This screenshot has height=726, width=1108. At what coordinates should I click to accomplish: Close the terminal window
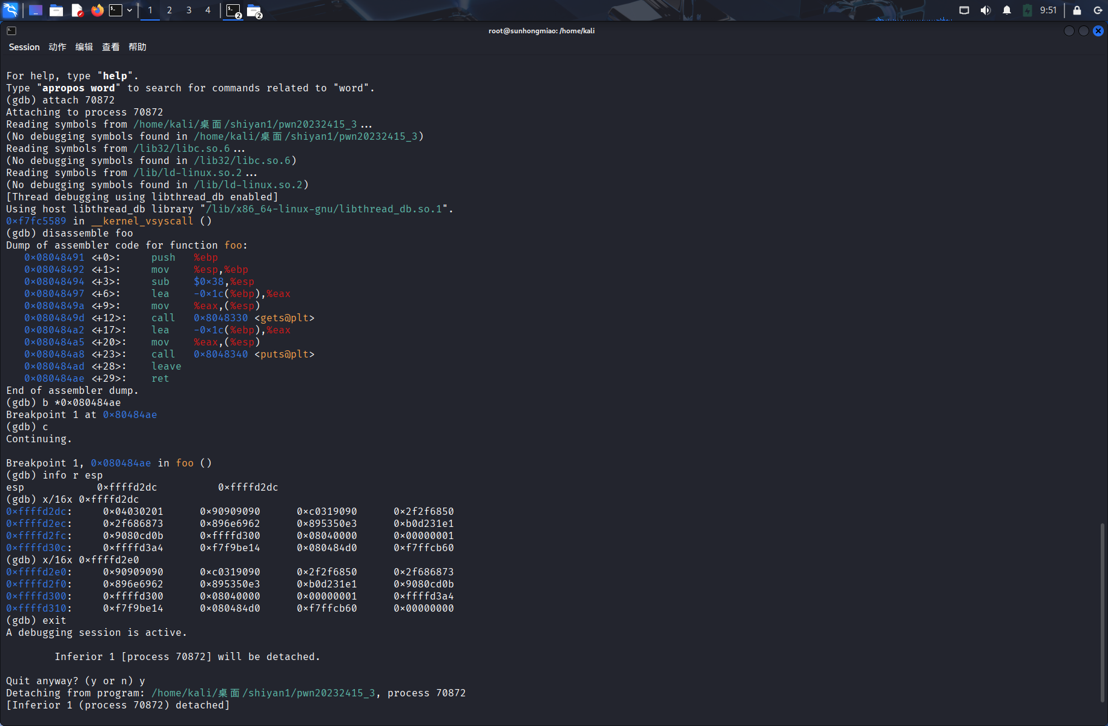(1098, 31)
